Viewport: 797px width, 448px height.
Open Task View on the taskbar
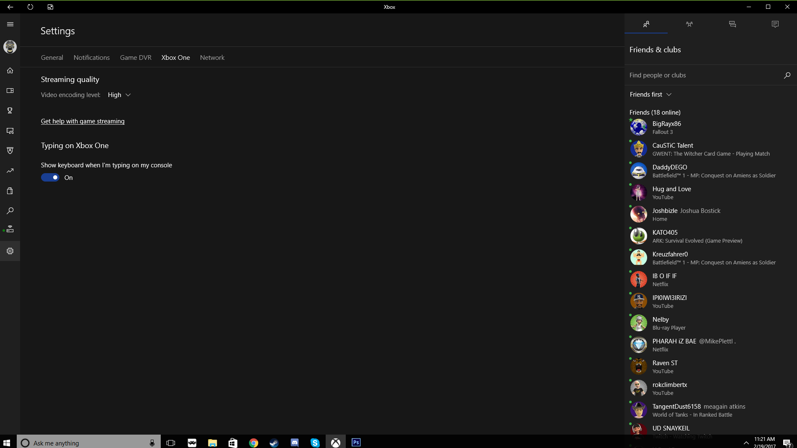point(171,443)
